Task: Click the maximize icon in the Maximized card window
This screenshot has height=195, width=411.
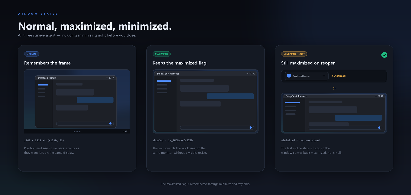Action: (250, 74)
